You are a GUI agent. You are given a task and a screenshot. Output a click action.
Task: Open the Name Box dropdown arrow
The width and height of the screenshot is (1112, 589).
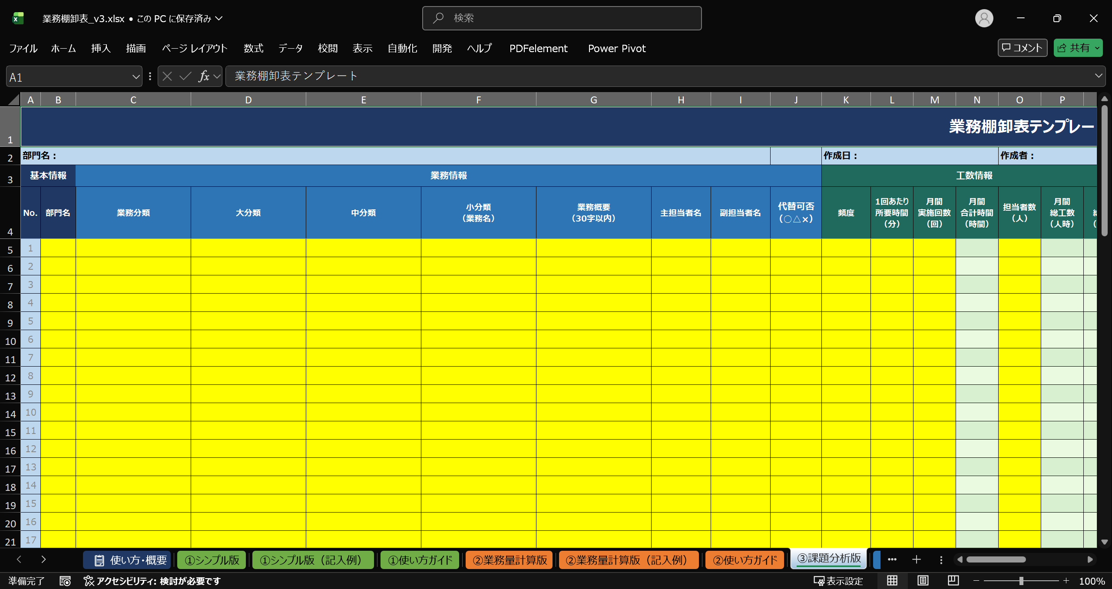(x=136, y=77)
